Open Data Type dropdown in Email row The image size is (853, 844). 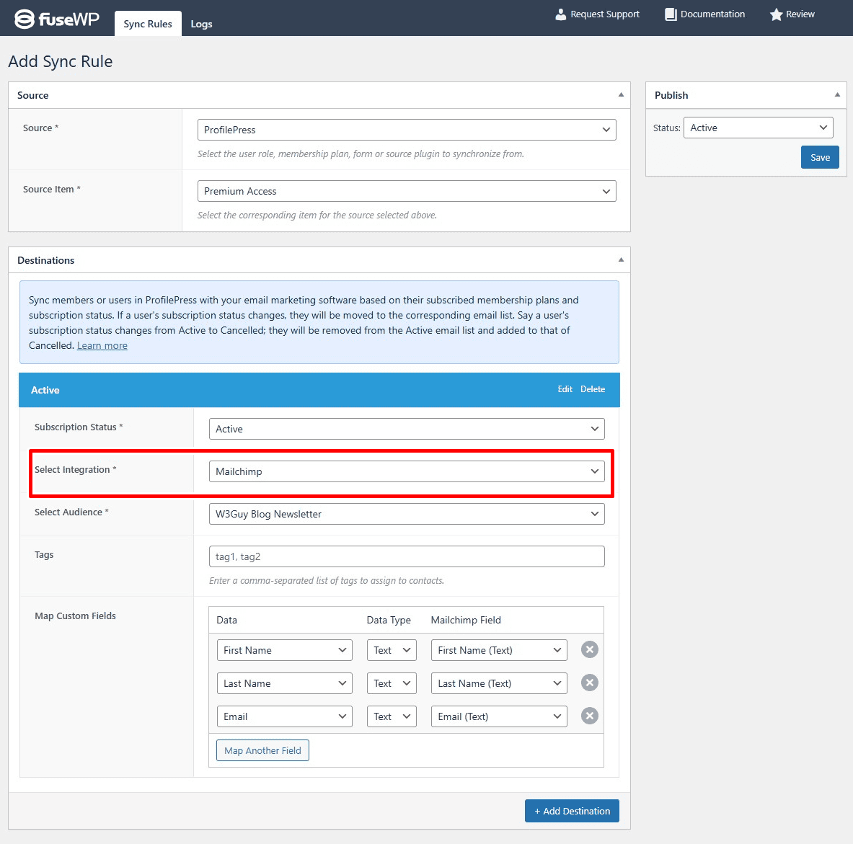[x=392, y=716]
